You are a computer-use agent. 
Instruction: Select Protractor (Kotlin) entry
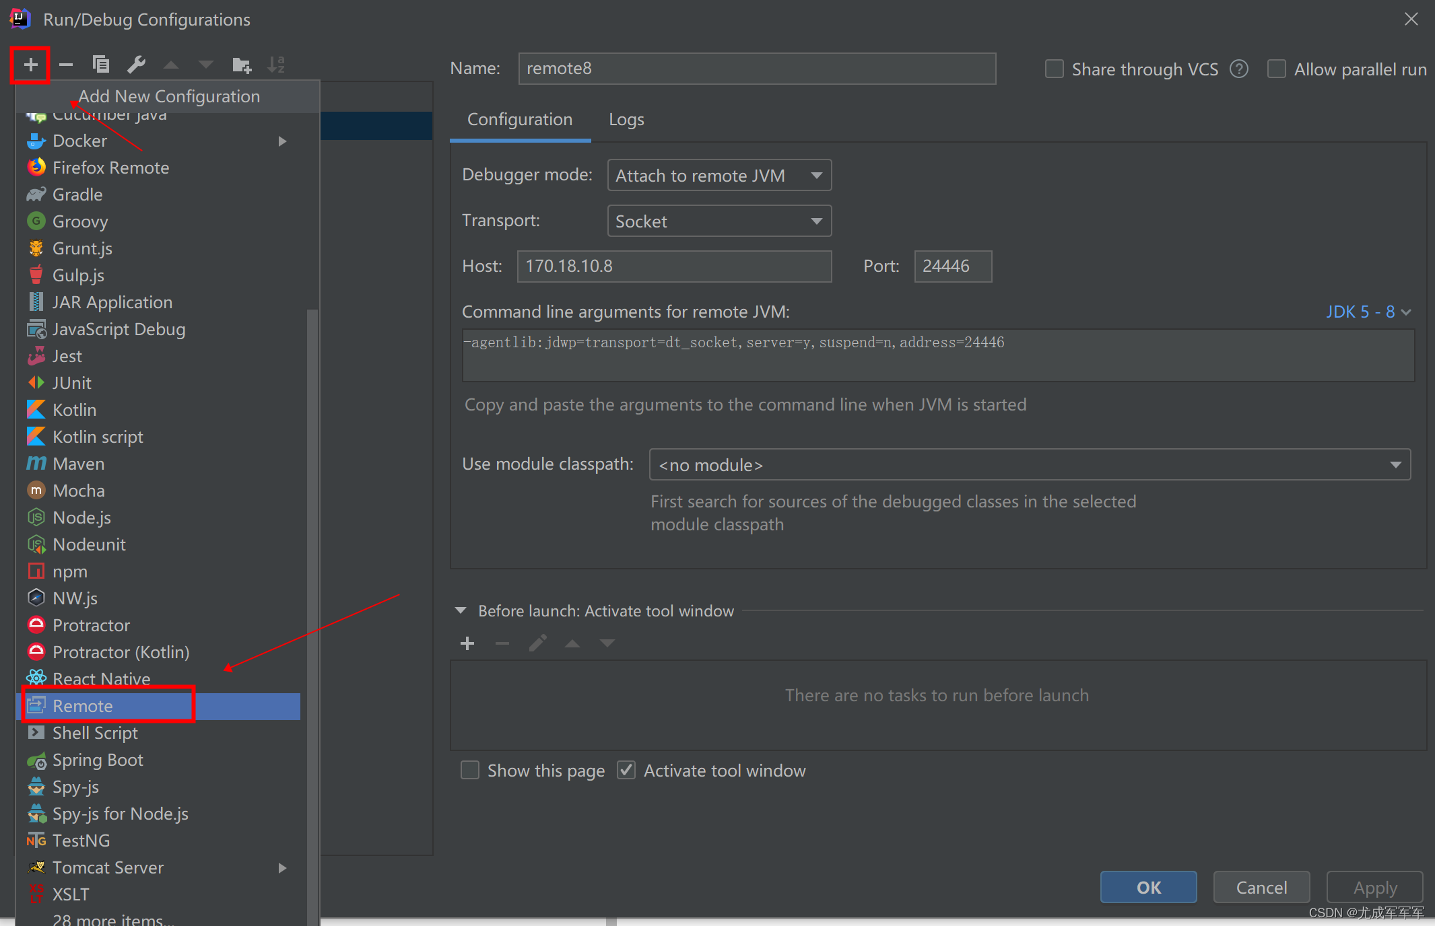tap(158, 652)
